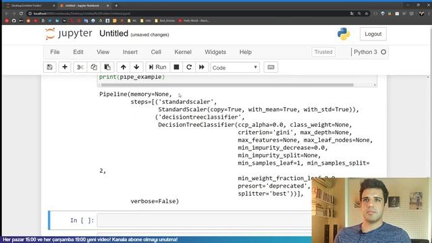Click the (unsaved changes) status text

(x=150, y=34)
